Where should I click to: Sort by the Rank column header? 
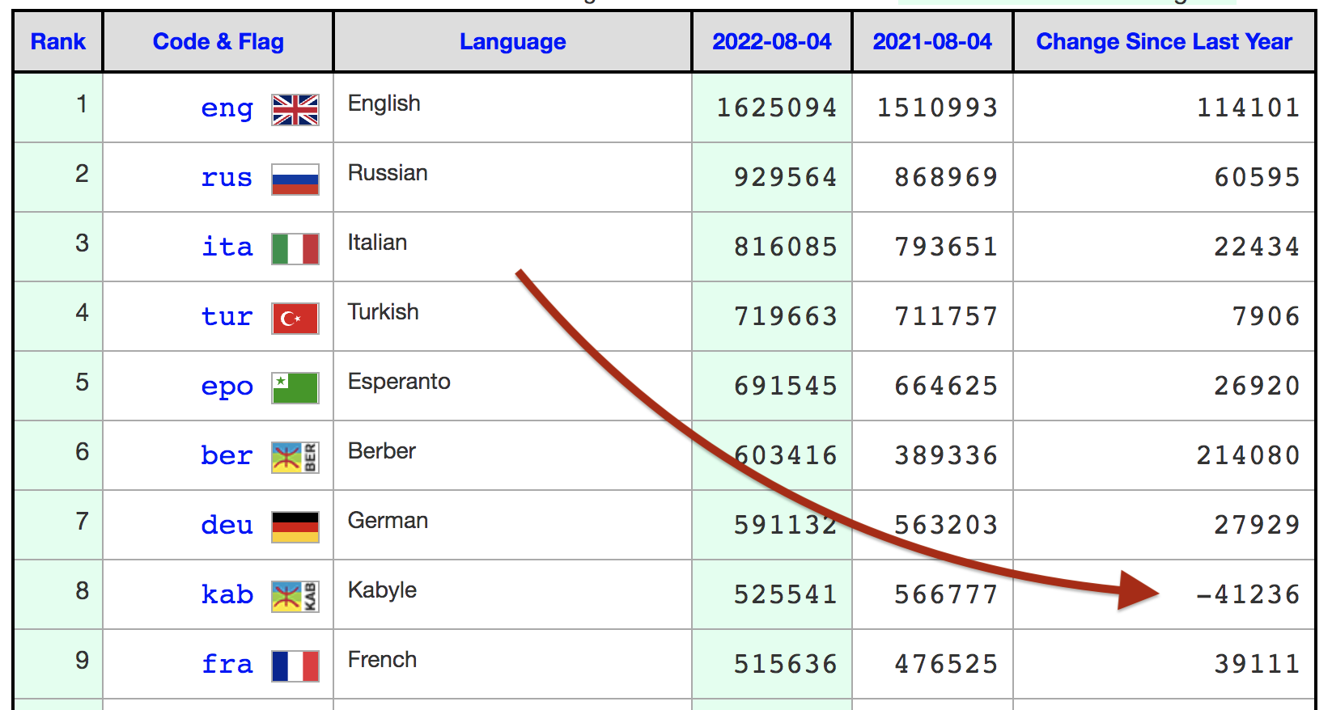[58, 41]
